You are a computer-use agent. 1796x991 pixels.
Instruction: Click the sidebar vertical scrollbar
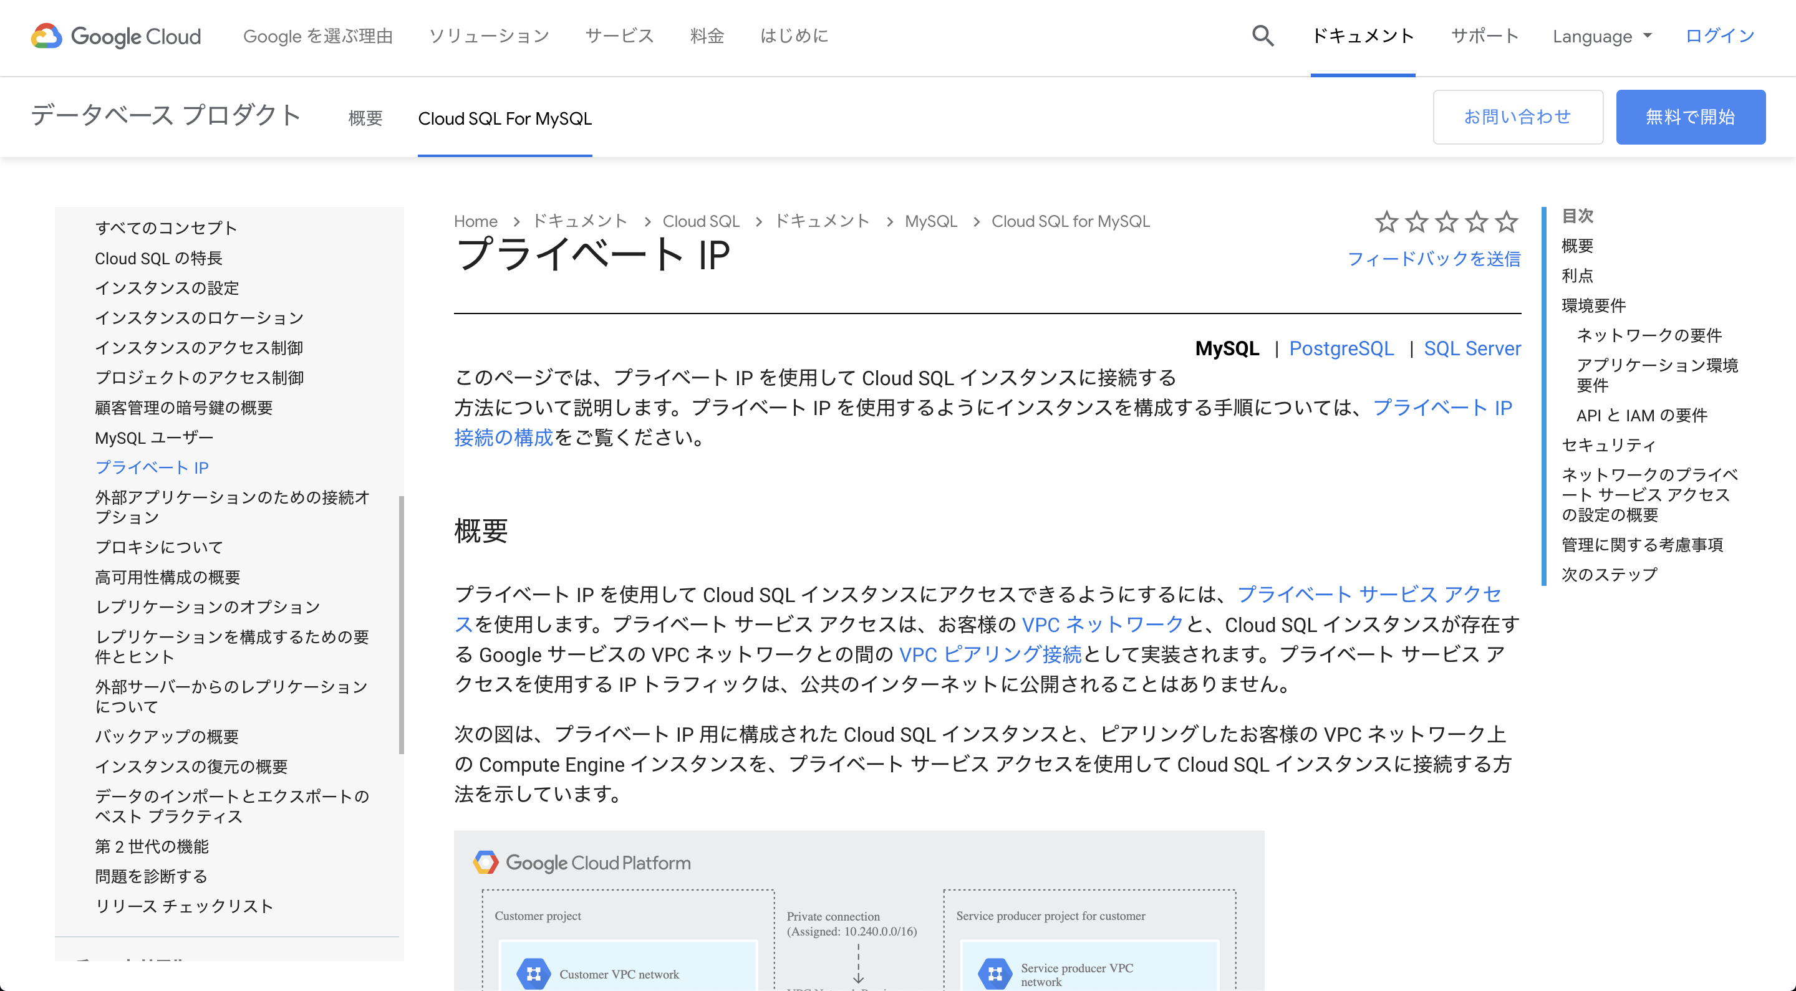coord(401,625)
